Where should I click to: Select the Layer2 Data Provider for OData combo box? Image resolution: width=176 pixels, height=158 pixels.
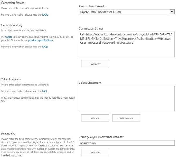127,12
